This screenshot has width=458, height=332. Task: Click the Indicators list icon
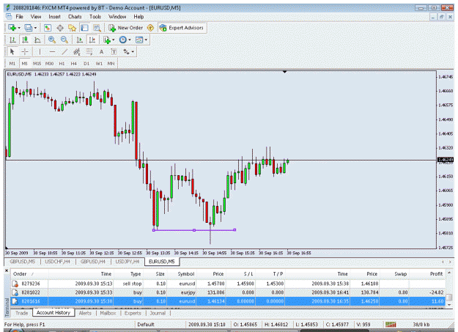107,40
